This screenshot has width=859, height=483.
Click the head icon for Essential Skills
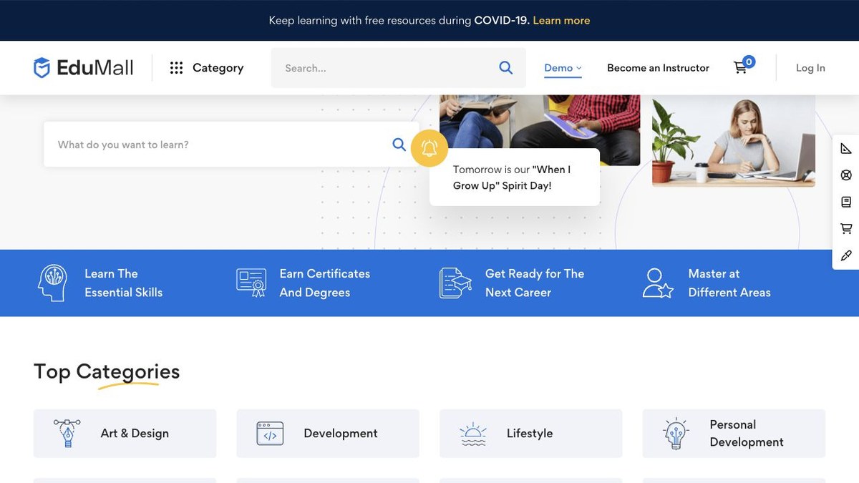(x=52, y=283)
